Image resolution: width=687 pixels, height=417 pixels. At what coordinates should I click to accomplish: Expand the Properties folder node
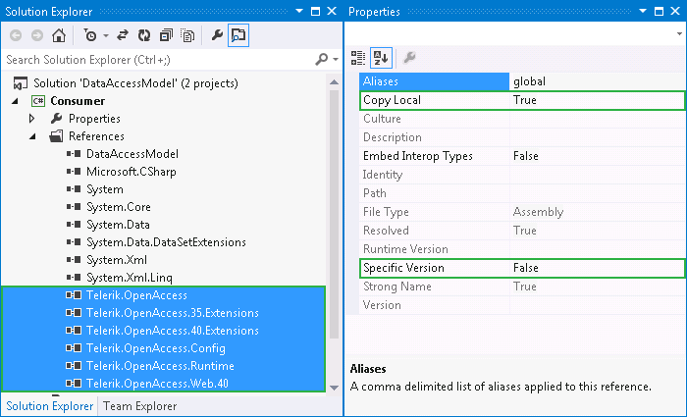click(32, 119)
